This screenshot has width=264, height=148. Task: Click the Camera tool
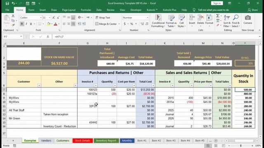247,19
